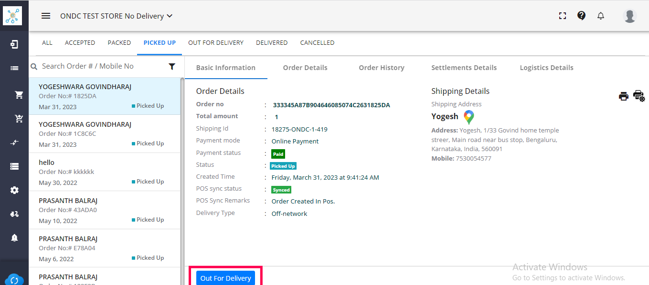Open printer settings icon
This screenshot has width=649, height=285.
pyautogui.click(x=638, y=96)
